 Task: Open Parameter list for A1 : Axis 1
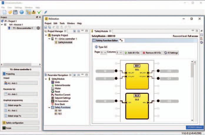pyautogui.click(x=21, y=94)
